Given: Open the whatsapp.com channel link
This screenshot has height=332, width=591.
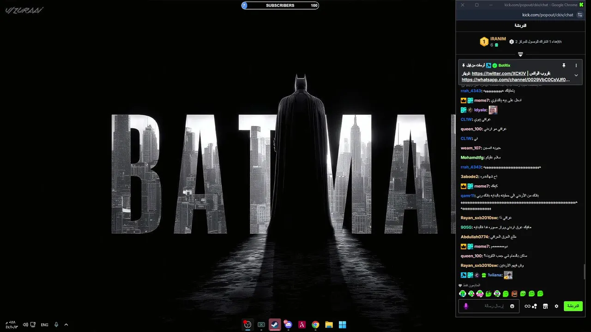Looking at the screenshot, I should point(516,80).
